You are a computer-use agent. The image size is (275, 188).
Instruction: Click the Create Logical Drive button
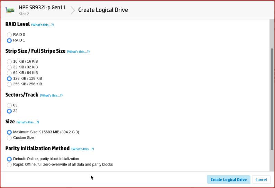[x=228, y=180]
